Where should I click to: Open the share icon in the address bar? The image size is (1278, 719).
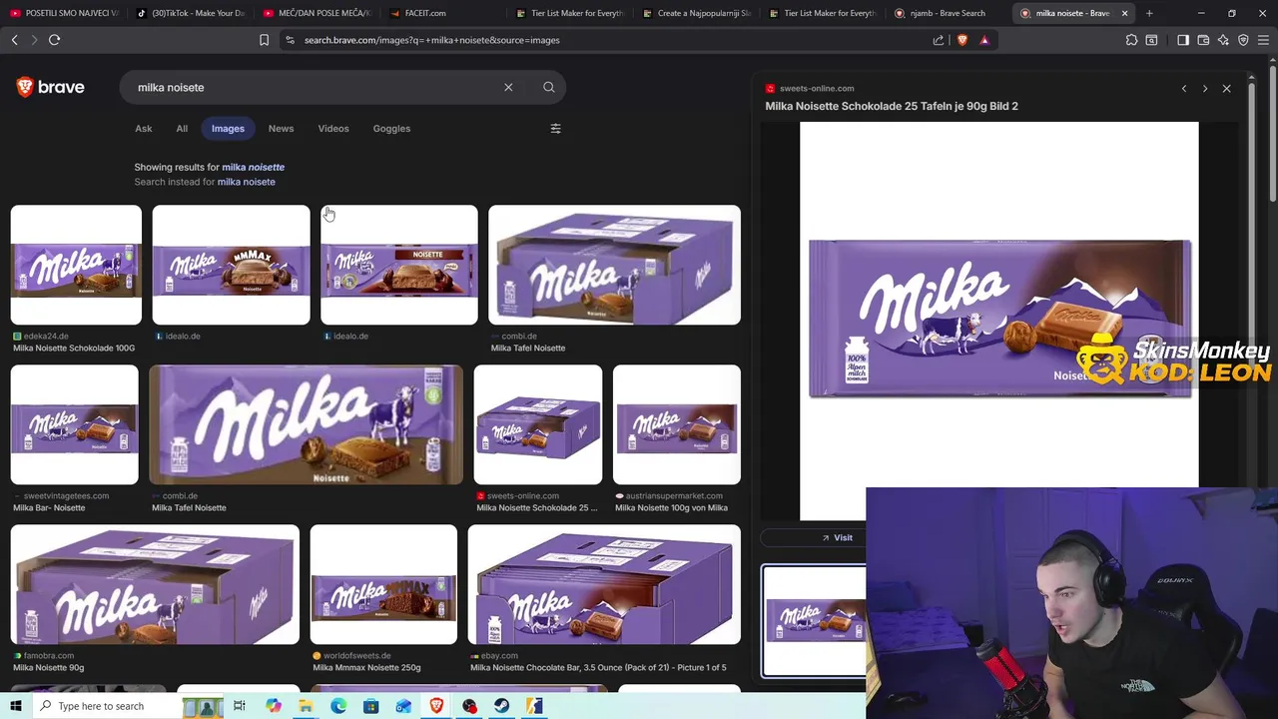point(939,40)
